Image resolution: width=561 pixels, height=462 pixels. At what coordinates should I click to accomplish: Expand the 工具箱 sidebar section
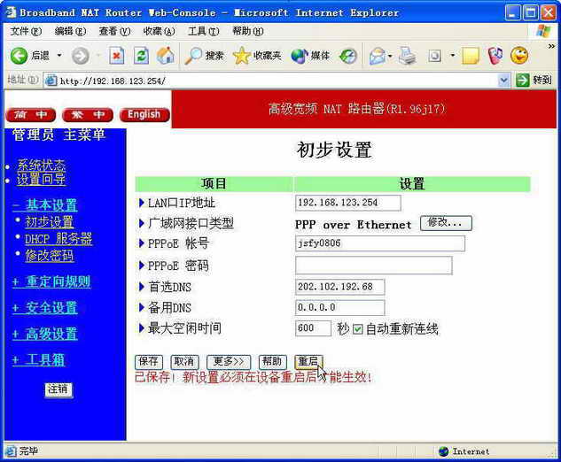38,360
